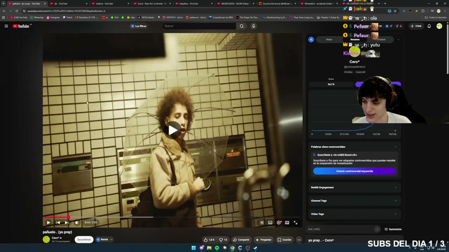Open the Twitch bookmark
The image size is (449, 252).
coord(67,17)
